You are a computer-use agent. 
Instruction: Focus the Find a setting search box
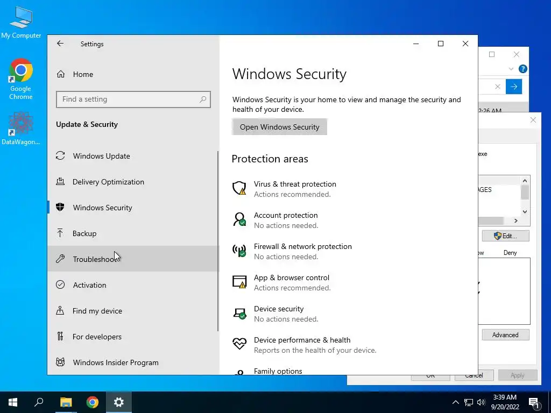[x=133, y=99]
